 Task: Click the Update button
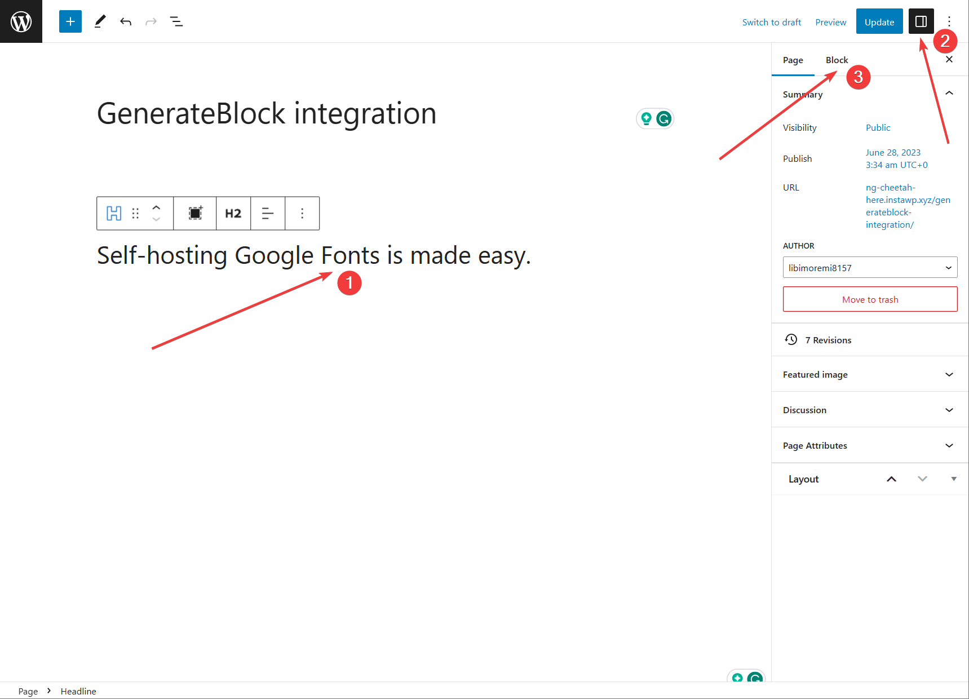pyautogui.click(x=879, y=21)
